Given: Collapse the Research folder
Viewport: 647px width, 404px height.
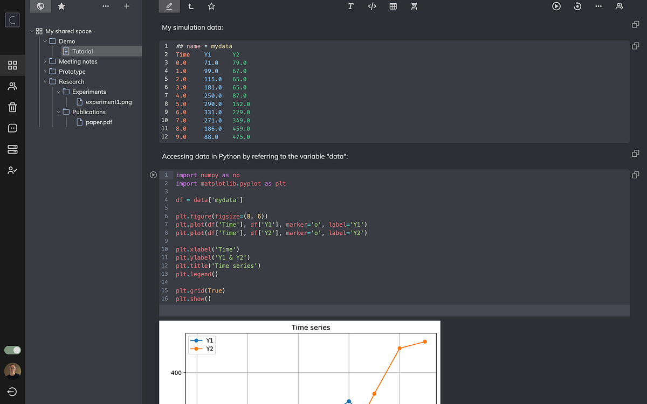Looking at the screenshot, I should click(x=45, y=81).
